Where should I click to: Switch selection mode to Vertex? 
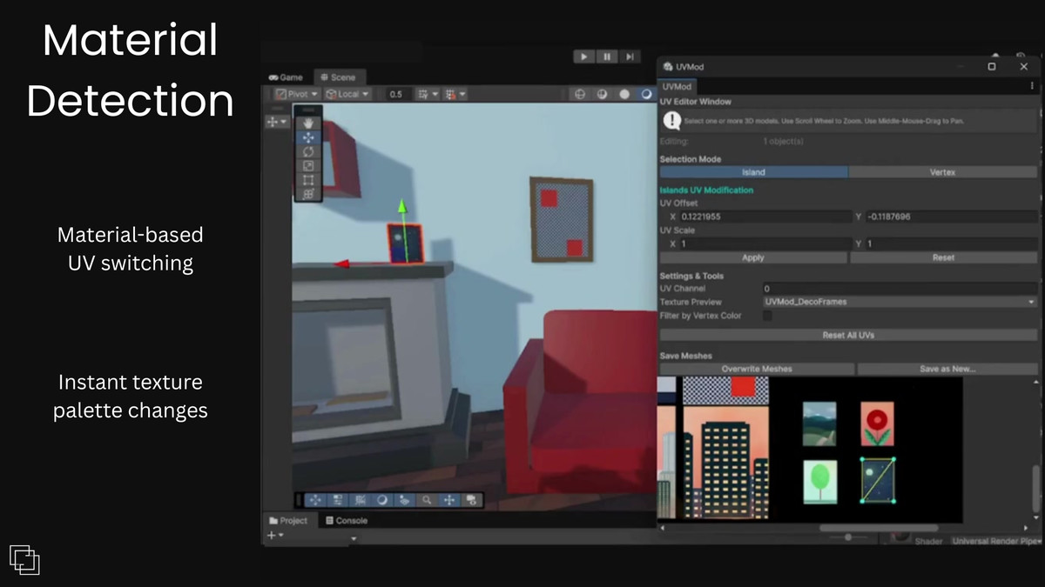[x=941, y=172]
